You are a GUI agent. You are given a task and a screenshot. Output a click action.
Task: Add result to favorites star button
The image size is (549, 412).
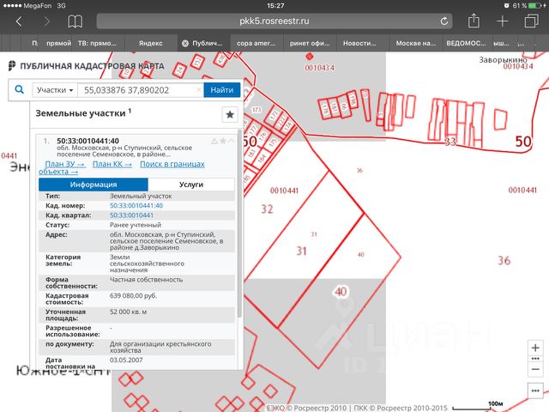pos(230,114)
